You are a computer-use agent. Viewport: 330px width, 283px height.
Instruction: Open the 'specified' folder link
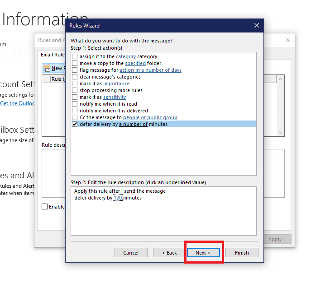tap(135, 63)
